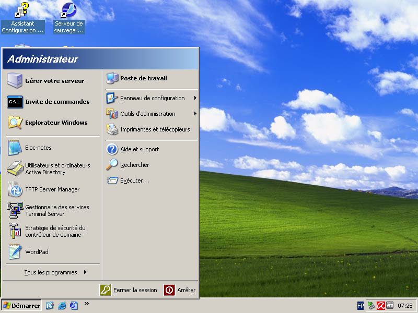Click the Arrêter button
Screen dimensions: 418x313
point(180,291)
